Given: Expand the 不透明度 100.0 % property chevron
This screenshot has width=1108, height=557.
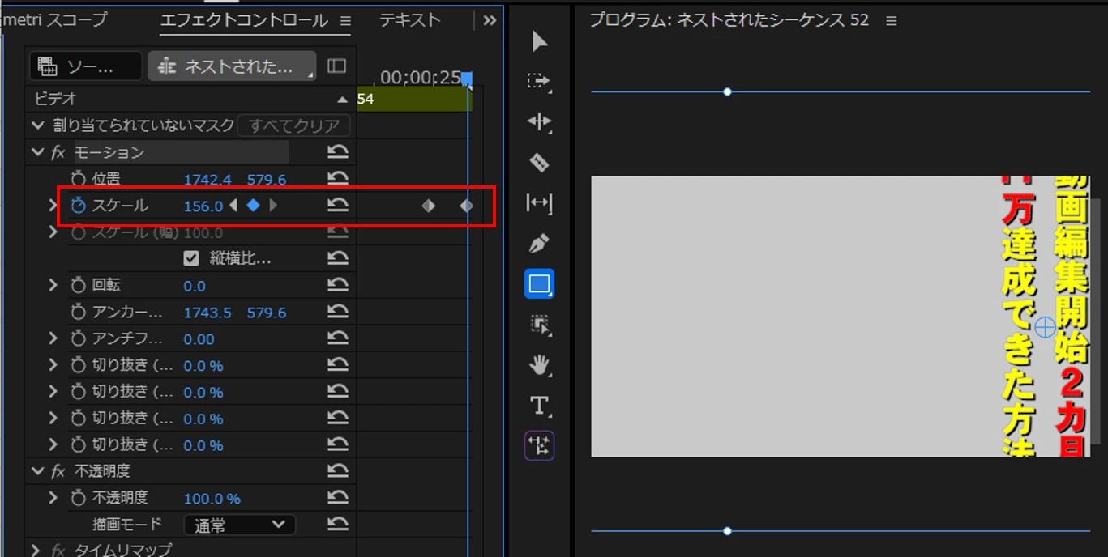Looking at the screenshot, I should (53, 498).
